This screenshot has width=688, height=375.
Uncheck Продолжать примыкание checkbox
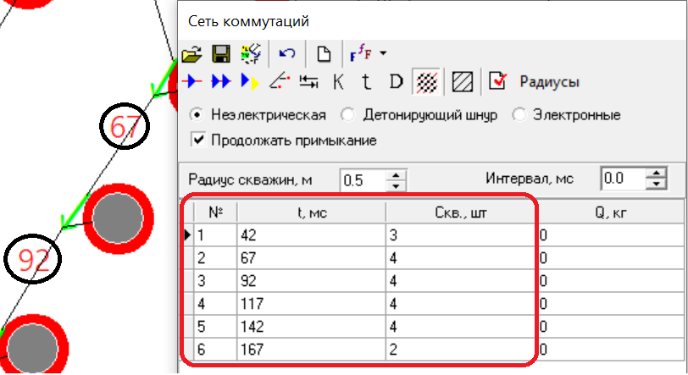198,141
